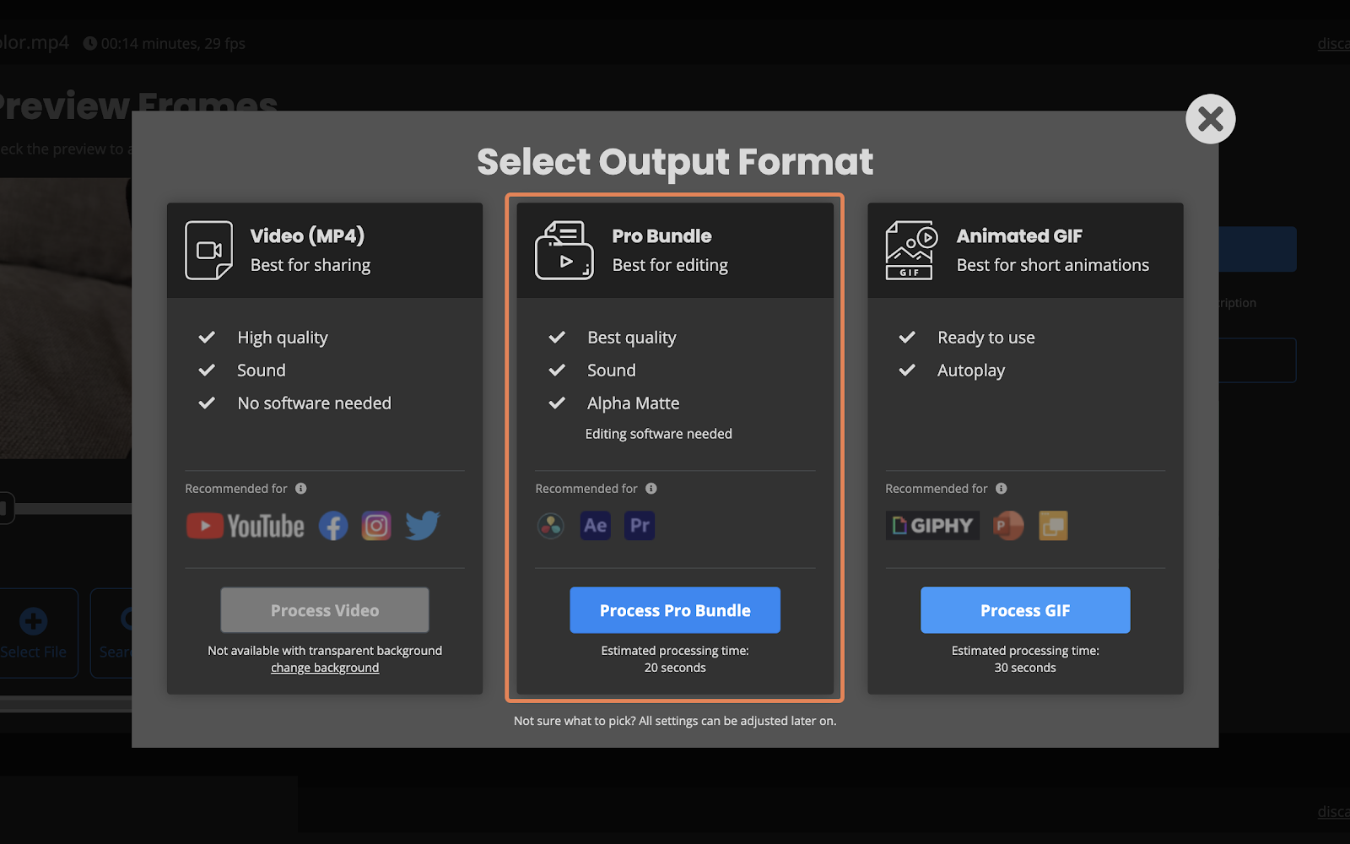Close the Select Output Format dialog
Viewport: 1350px width, 844px height.
(1210, 119)
